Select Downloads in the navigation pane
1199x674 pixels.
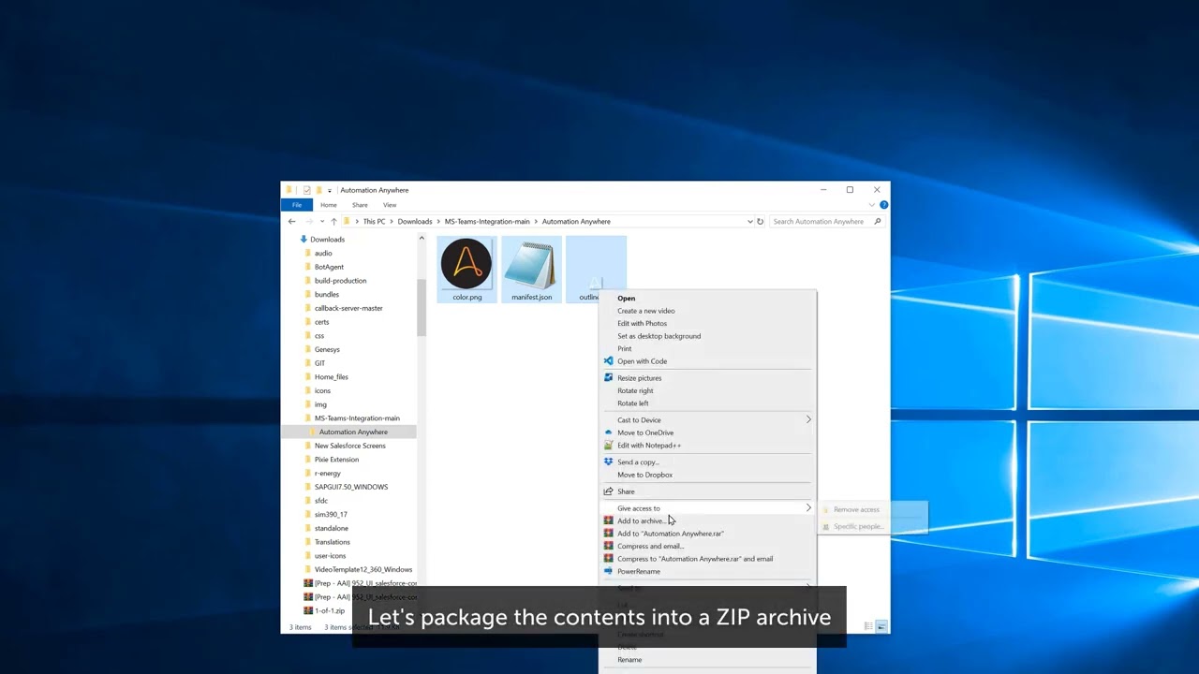pyautogui.click(x=328, y=240)
